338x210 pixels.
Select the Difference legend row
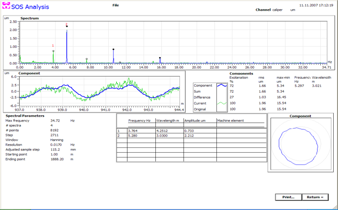[x=210, y=97]
